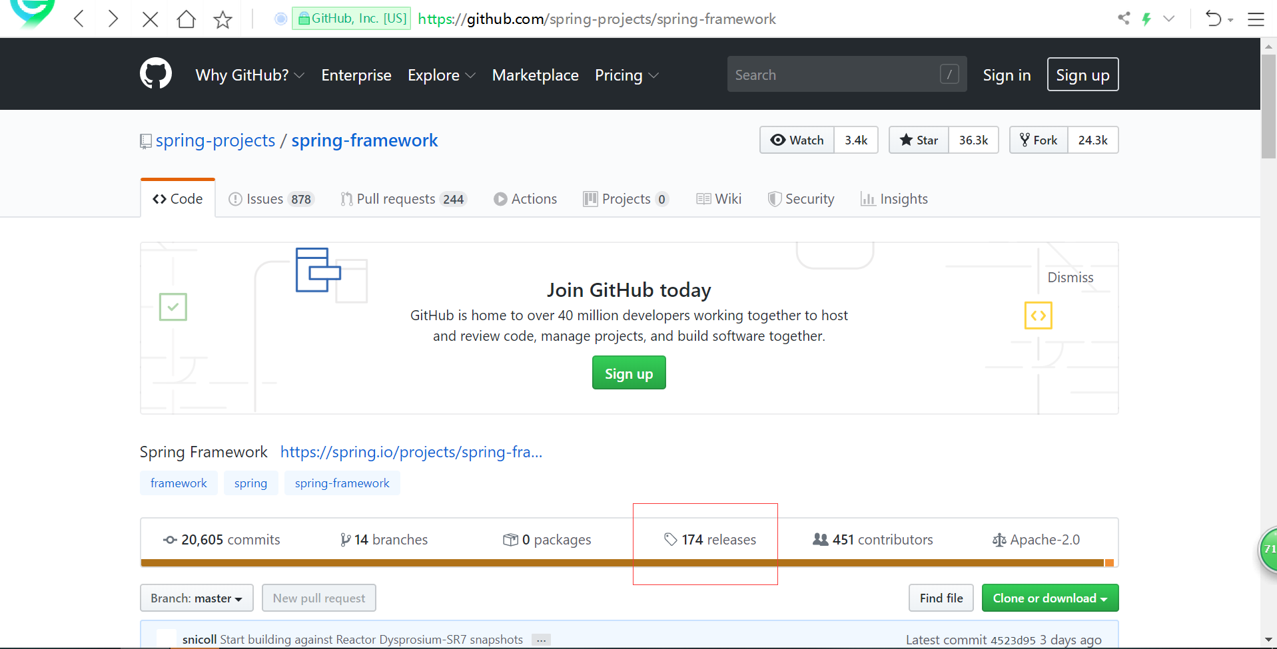
Task: Expand the Explore dropdown
Action: point(442,75)
